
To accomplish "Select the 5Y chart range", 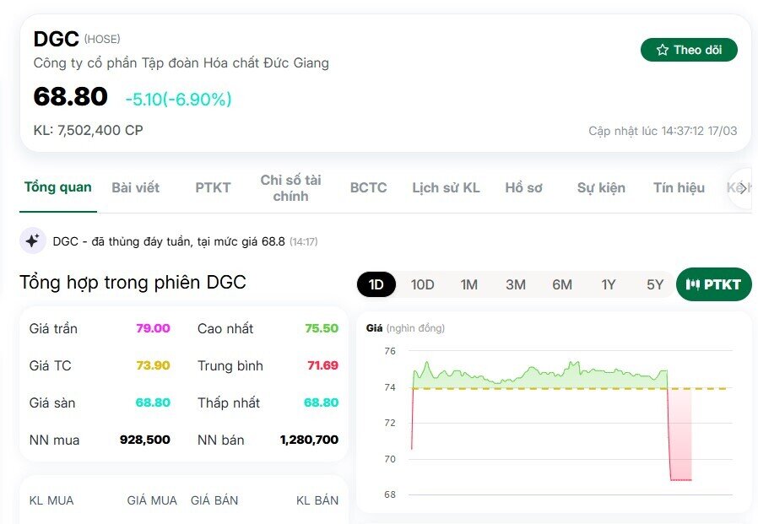I will tap(654, 284).
